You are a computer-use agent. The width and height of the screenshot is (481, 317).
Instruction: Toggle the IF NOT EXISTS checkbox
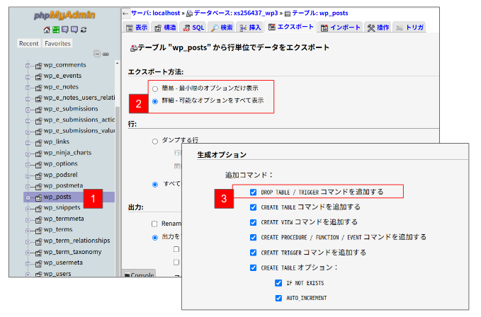278,282
